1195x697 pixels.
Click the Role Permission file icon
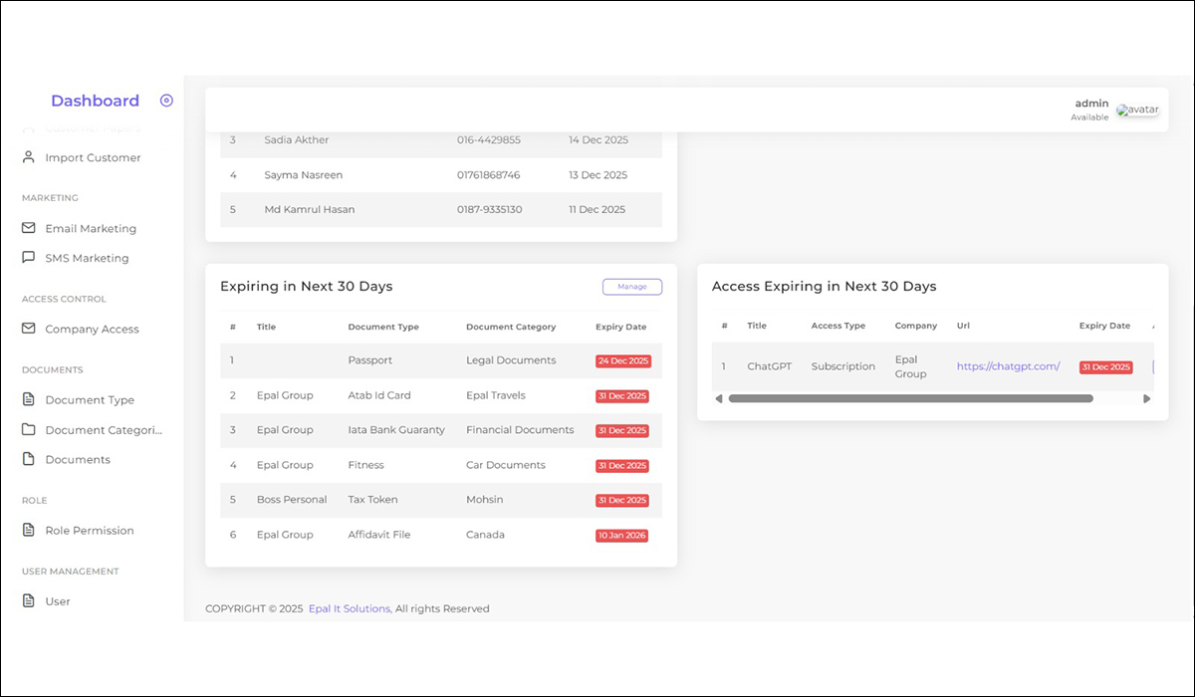point(28,531)
